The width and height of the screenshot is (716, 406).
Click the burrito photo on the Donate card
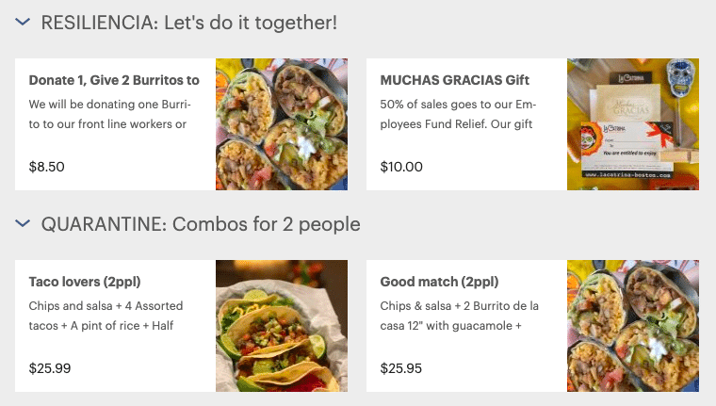[282, 124]
